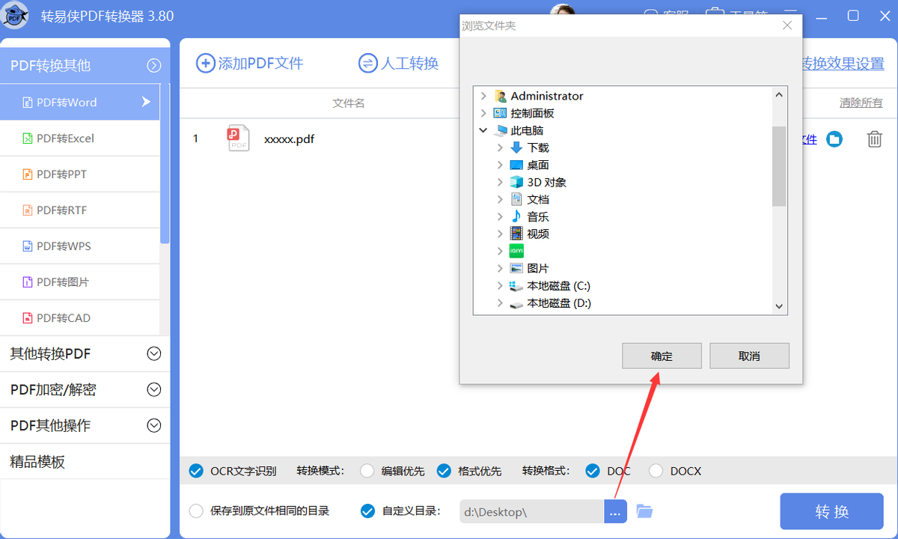Click the folder tree scroll up arrow

tap(779, 95)
